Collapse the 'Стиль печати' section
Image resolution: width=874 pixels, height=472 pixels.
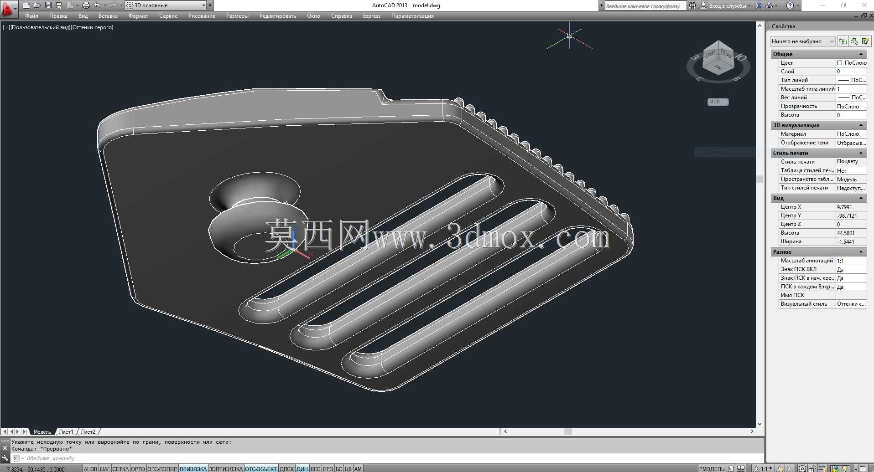(861, 153)
